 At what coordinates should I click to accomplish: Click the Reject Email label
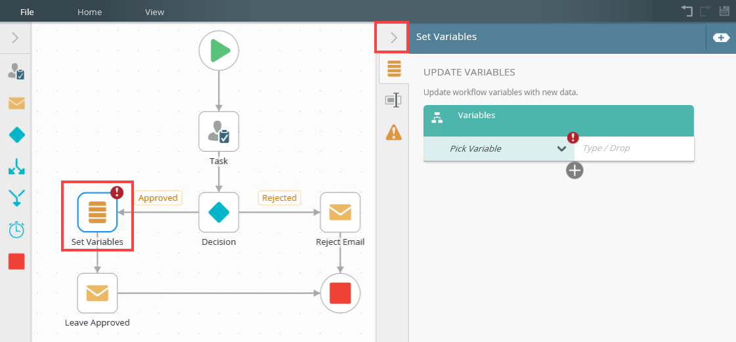340,242
